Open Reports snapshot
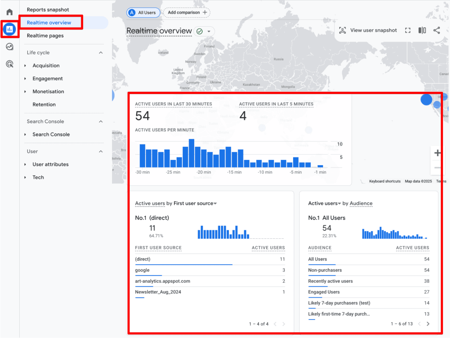Viewport: 450px width, 338px height. (x=48, y=10)
